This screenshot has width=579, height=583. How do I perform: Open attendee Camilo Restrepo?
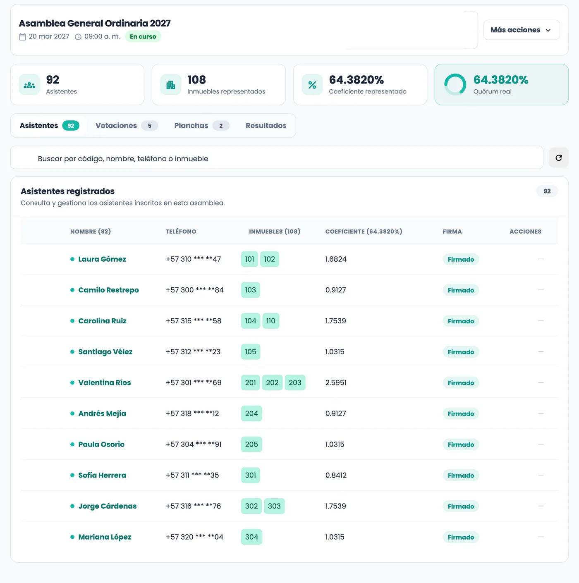pos(108,290)
